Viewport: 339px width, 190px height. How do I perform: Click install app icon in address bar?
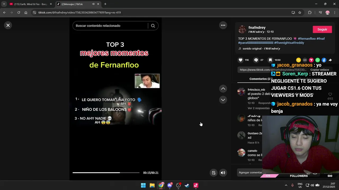pyautogui.click(x=293, y=12)
